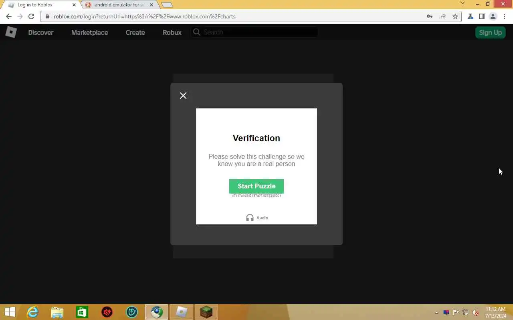Open the Windows Store taskbar icon

[x=82, y=312]
